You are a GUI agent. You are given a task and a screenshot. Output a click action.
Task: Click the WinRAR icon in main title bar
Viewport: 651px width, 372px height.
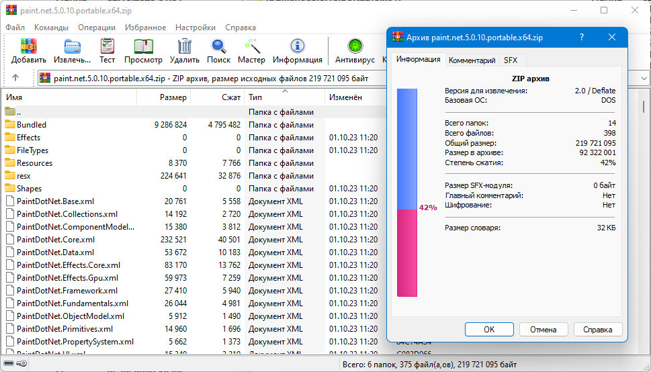(x=11, y=10)
